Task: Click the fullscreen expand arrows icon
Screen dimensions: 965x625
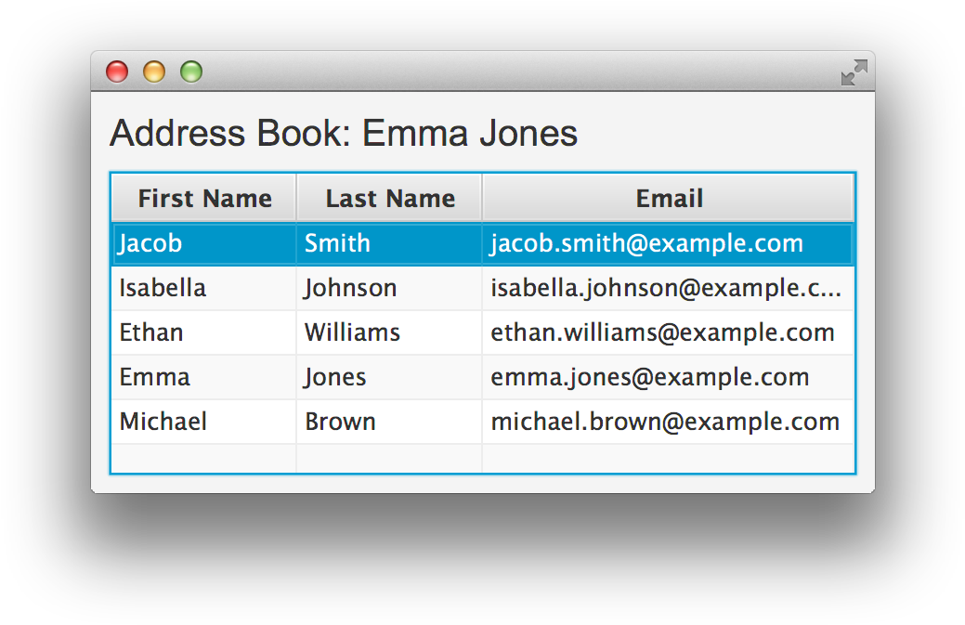Action: coord(854,72)
